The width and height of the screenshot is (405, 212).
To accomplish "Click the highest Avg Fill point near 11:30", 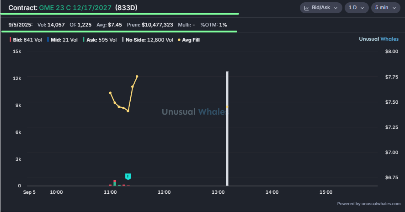I will [137, 76].
